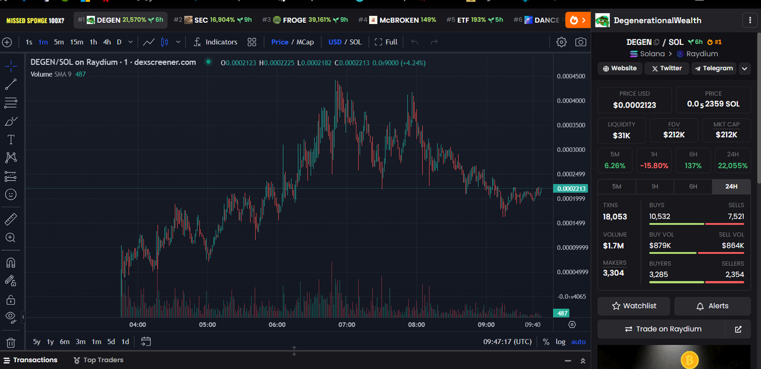
Task: Select the zoom in tool
Action: (x=11, y=237)
